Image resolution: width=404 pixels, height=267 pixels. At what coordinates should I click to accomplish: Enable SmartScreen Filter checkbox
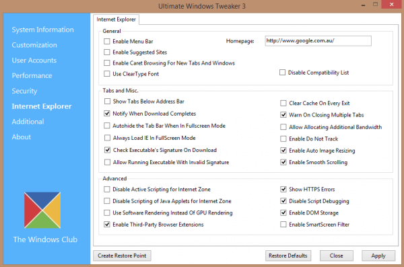tap(283, 225)
